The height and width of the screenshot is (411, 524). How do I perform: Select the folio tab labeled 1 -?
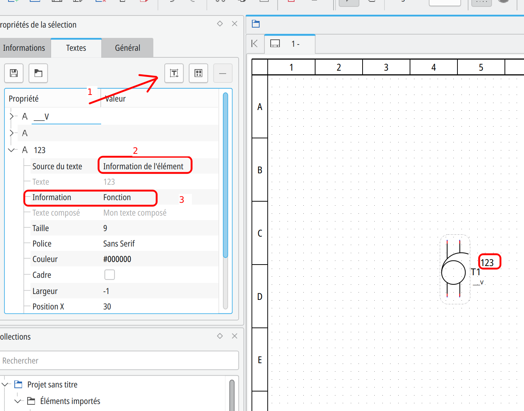click(290, 44)
